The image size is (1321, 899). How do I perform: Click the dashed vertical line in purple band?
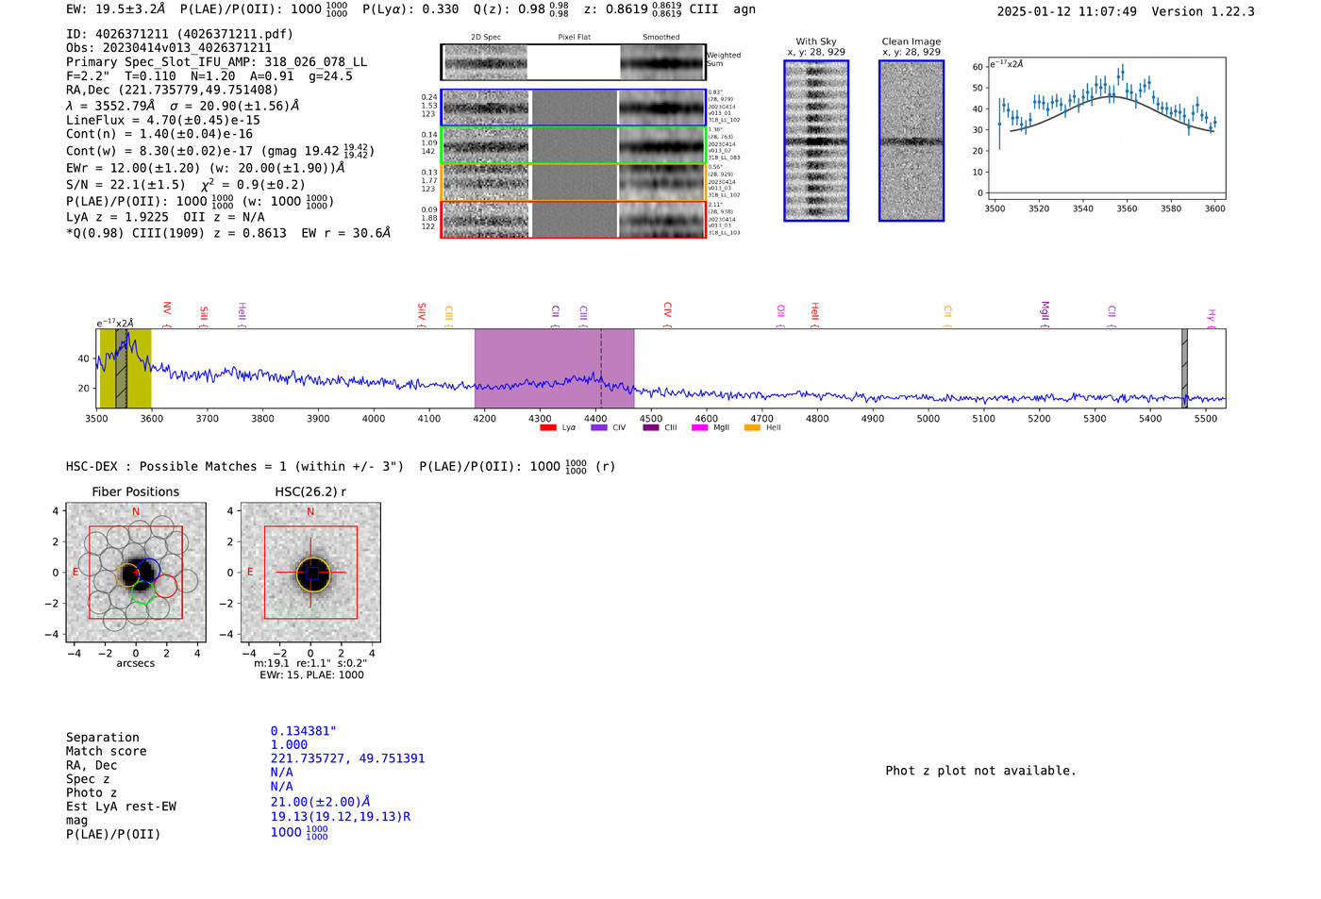(x=601, y=368)
